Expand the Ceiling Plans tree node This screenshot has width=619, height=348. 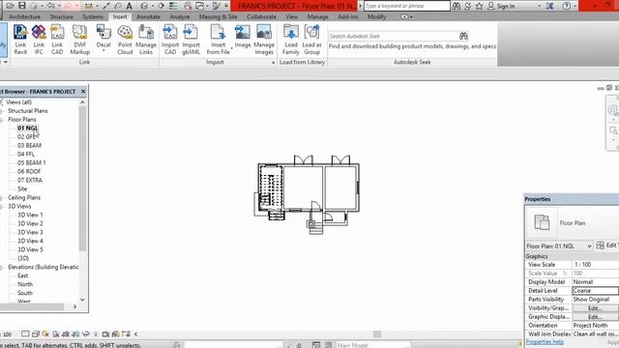[x=2, y=197]
